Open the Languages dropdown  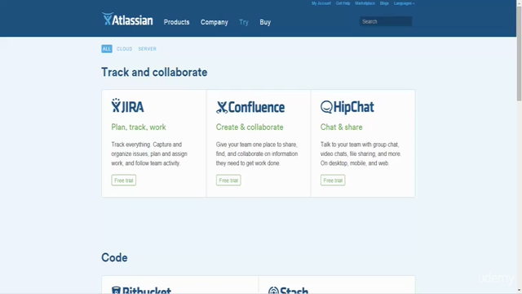[404, 3]
